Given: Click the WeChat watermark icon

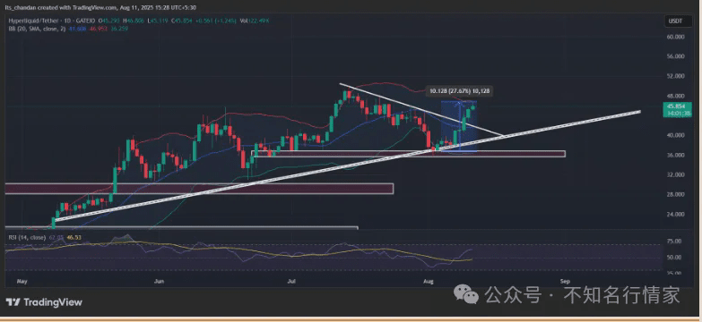Looking at the screenshot, I should tap(466, 295).
